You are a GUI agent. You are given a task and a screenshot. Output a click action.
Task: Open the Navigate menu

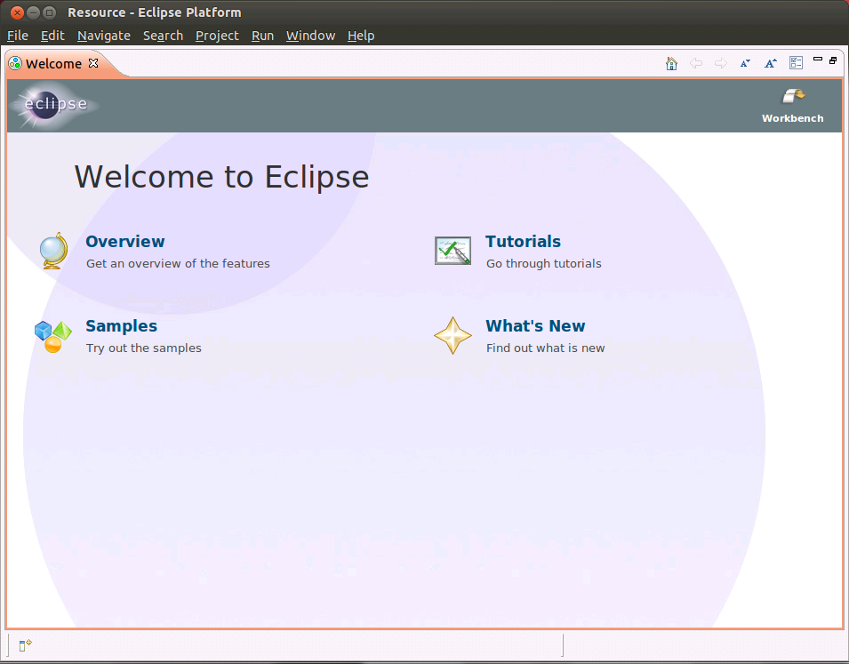pyautogui.click(x=104, y=36)
